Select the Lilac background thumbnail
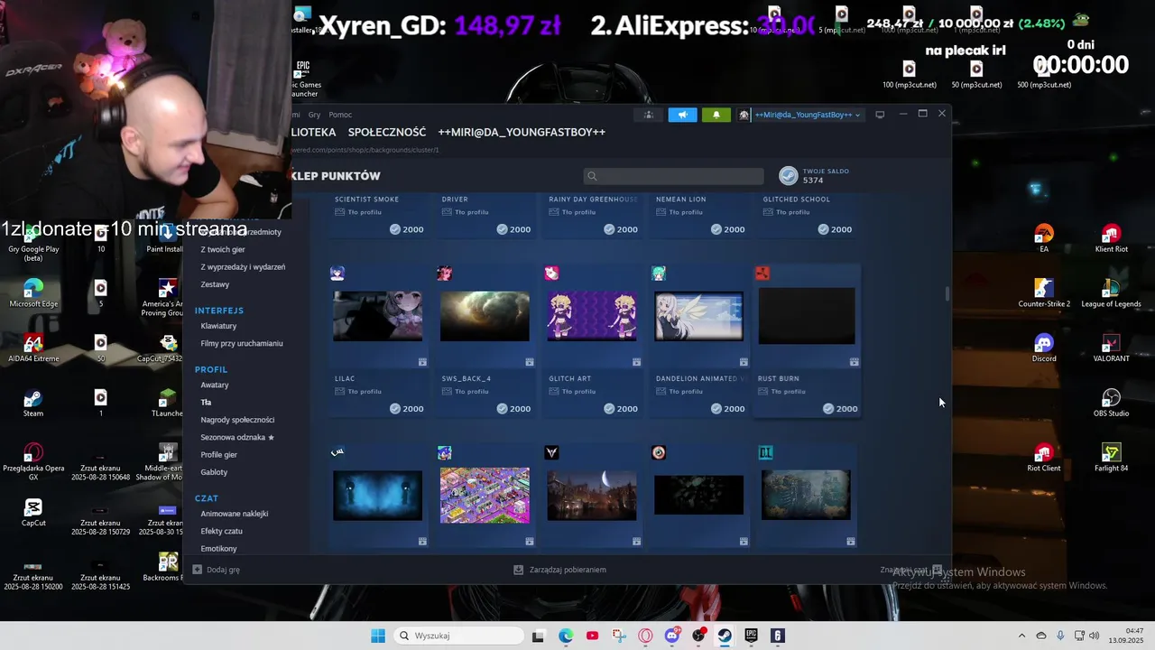The height and width of the screenshot is (650, 1155). (x=377, y=316)
